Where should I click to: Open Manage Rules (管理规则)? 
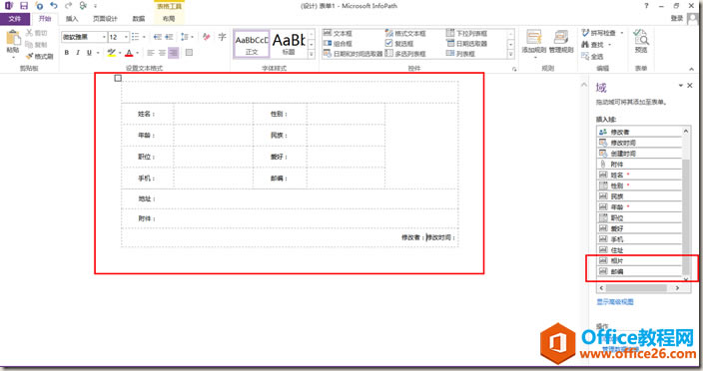(561, 43)
